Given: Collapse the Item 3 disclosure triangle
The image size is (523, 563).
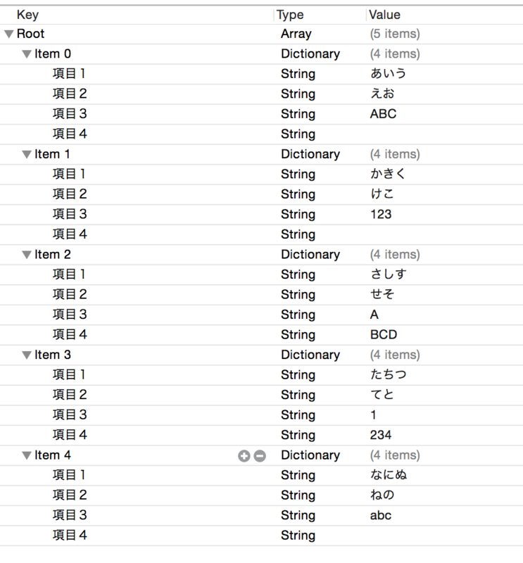Looking at the screenshot, I should (27, 355).
